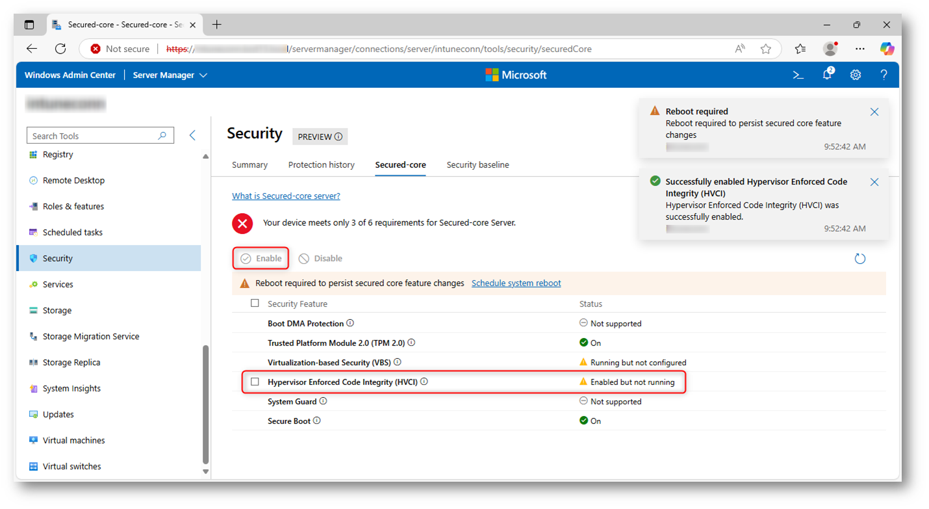The image size is (929, 509).
Task: Open the notifications bell icon
Action: [x=827, y=74]
